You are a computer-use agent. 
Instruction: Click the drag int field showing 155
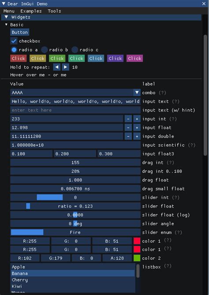point(75,163)
